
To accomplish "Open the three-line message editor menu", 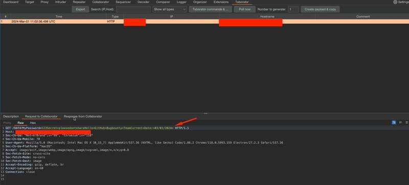I will pos(406,123).
